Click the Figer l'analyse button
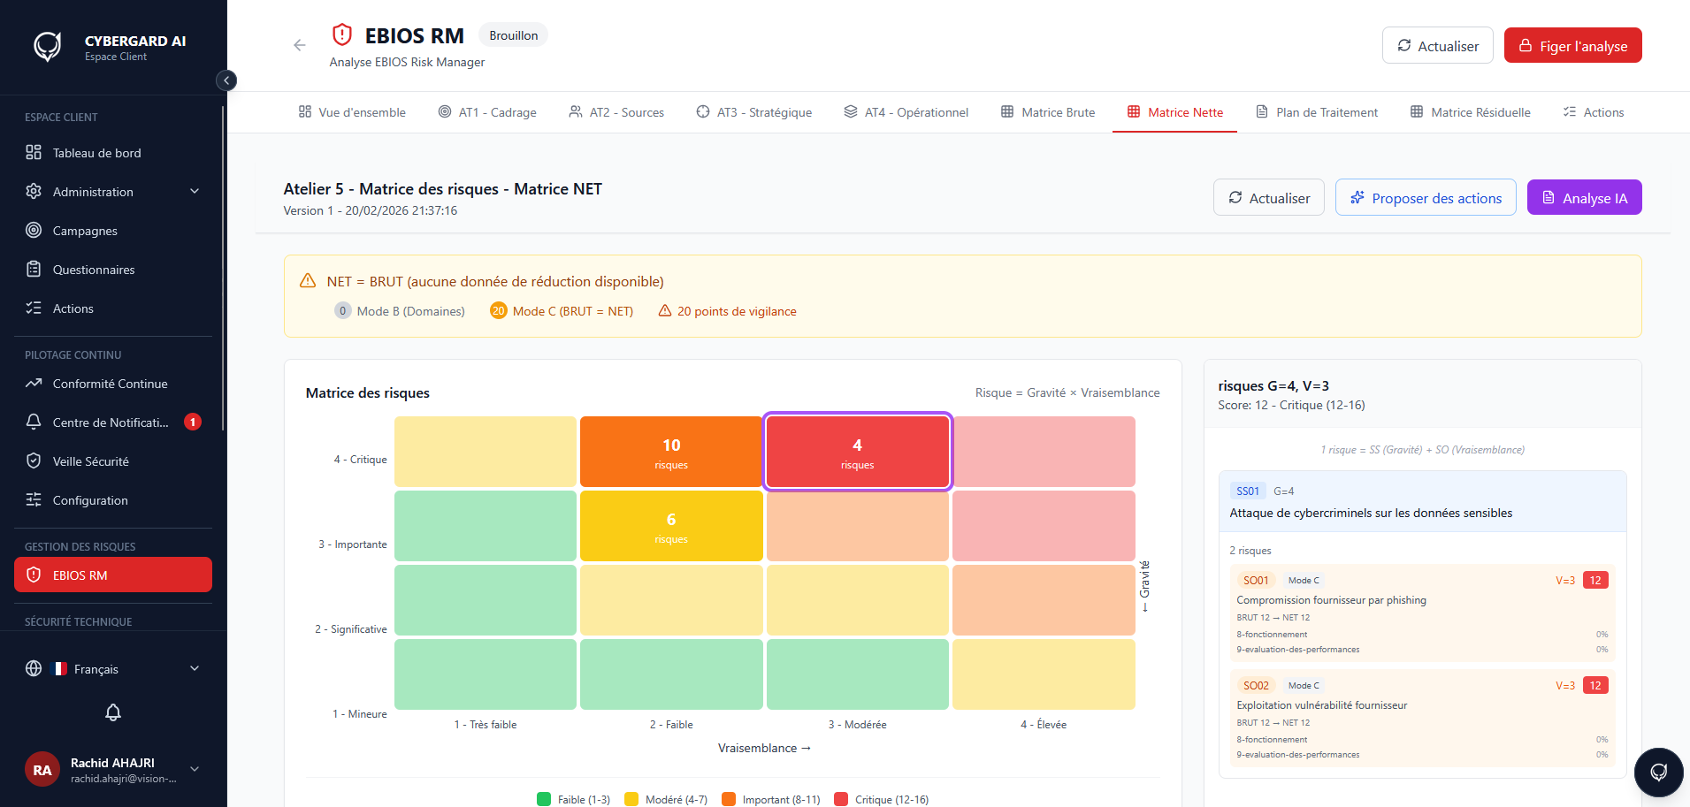1690x807 pixels. (x=1572, y=45)
